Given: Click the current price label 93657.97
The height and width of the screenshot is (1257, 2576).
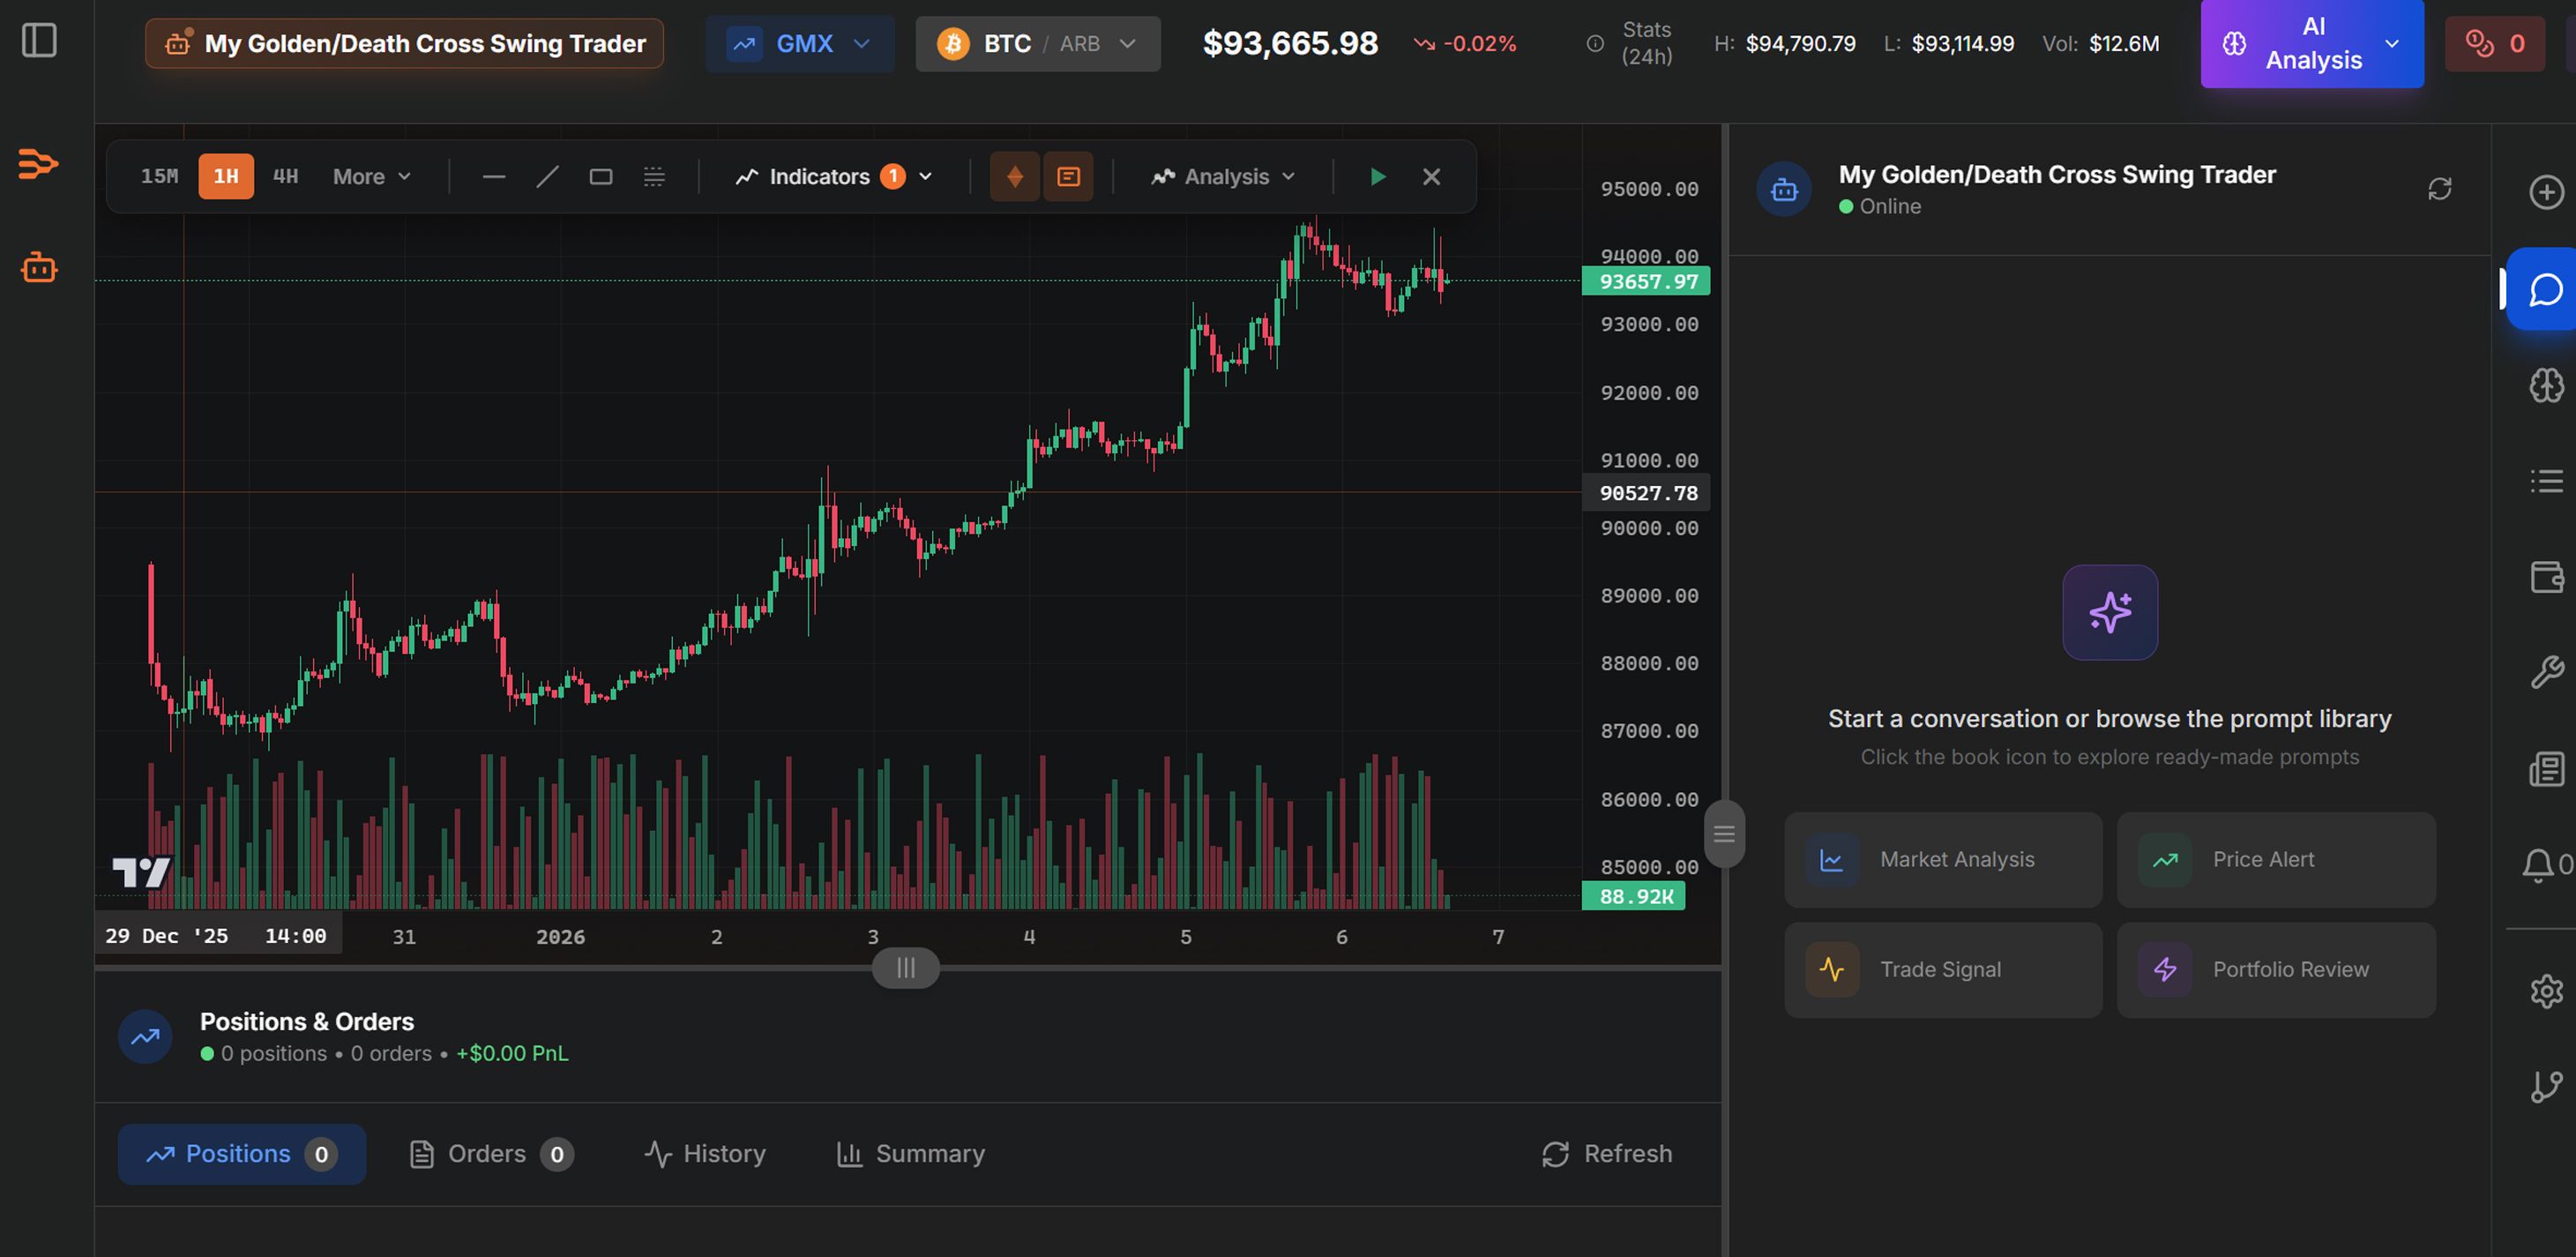Looking at the screenshot, I should [1646, 282].
